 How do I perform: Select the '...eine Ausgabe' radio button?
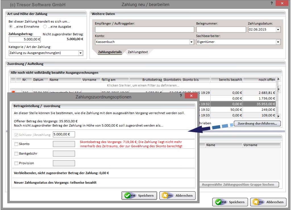tap(45, 27)
